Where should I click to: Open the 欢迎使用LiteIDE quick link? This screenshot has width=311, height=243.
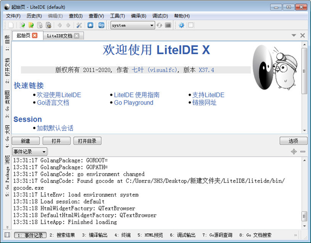pyautogui.click(x=59, y=95)
